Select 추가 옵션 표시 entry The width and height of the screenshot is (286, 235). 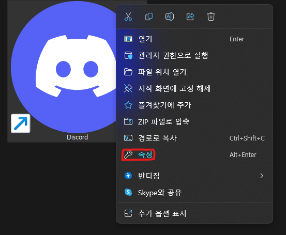coord(194,213)
